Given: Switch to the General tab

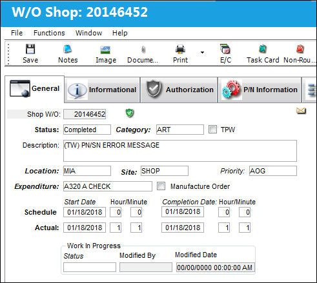Looking at the screenshot, I should pyautogui.click(x=34, y=89).
